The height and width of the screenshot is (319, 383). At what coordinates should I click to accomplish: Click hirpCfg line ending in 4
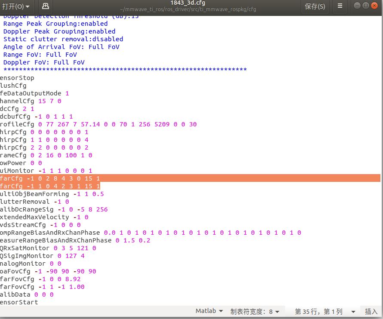pyautogui.click(x=44, y=140)
